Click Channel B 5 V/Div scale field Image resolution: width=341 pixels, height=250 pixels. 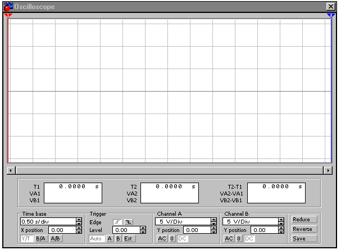251,221
